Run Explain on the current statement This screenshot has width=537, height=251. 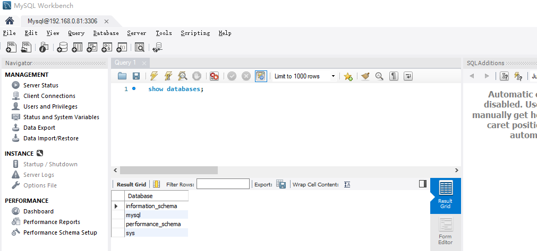click(183, 76)
